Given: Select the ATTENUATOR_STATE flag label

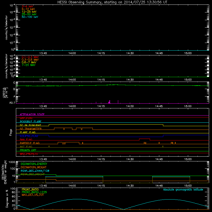Looking at the screenshot, I should [32, 114].
